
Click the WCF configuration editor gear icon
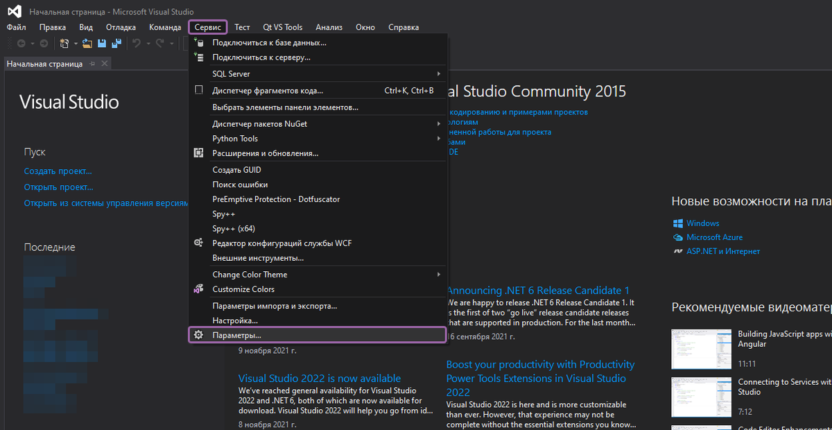[198, 243]
